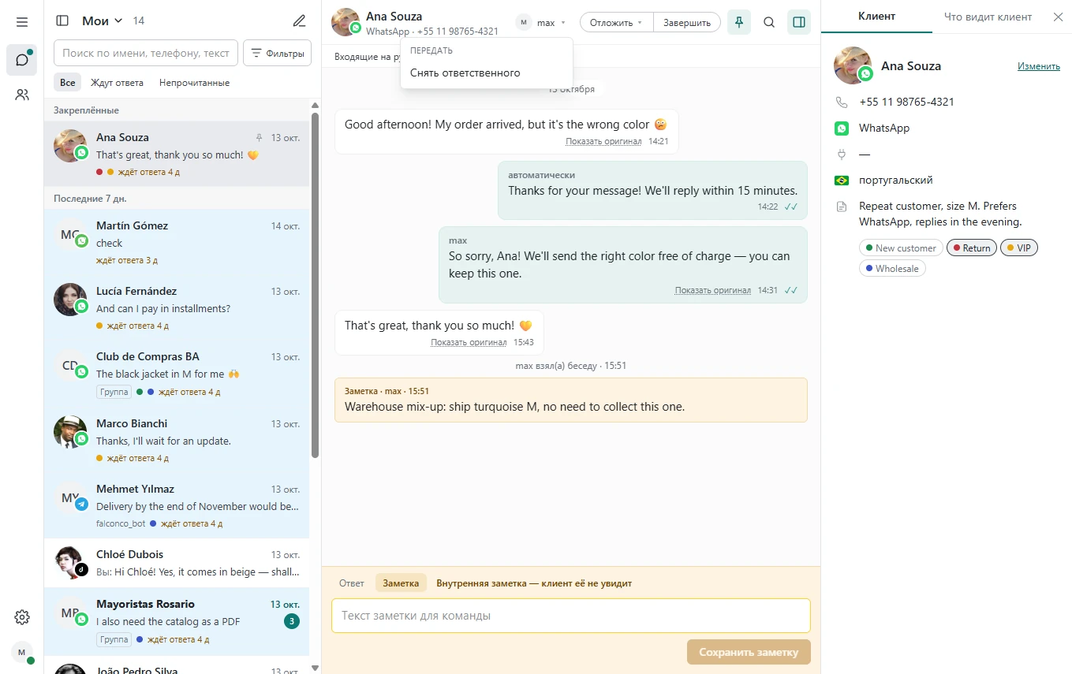Start a new chat with the pencil icon
This screenshot has height=674, width=1072.
tap(299, 21)
